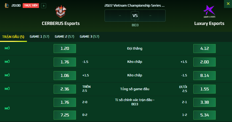Close the match panel with the X

(228, 4)
